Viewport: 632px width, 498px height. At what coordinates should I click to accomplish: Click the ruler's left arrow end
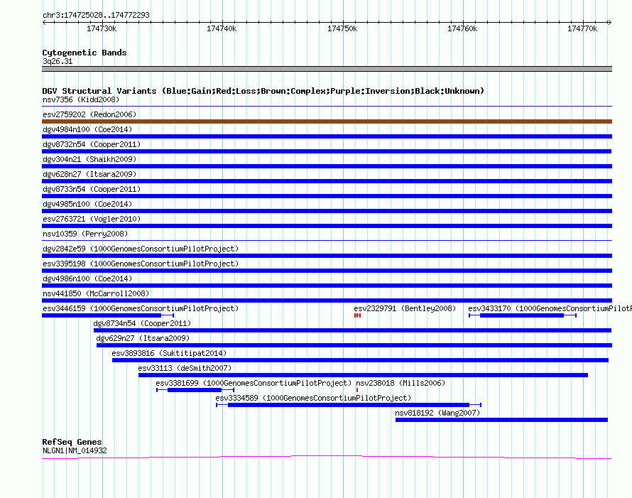44,23
